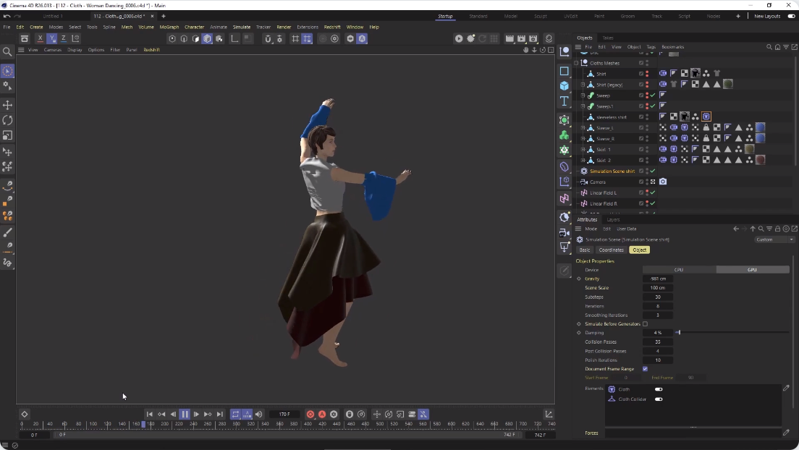Jump to the start of the animation
Viewport: 799px width, 450px height.
[150, 415]
